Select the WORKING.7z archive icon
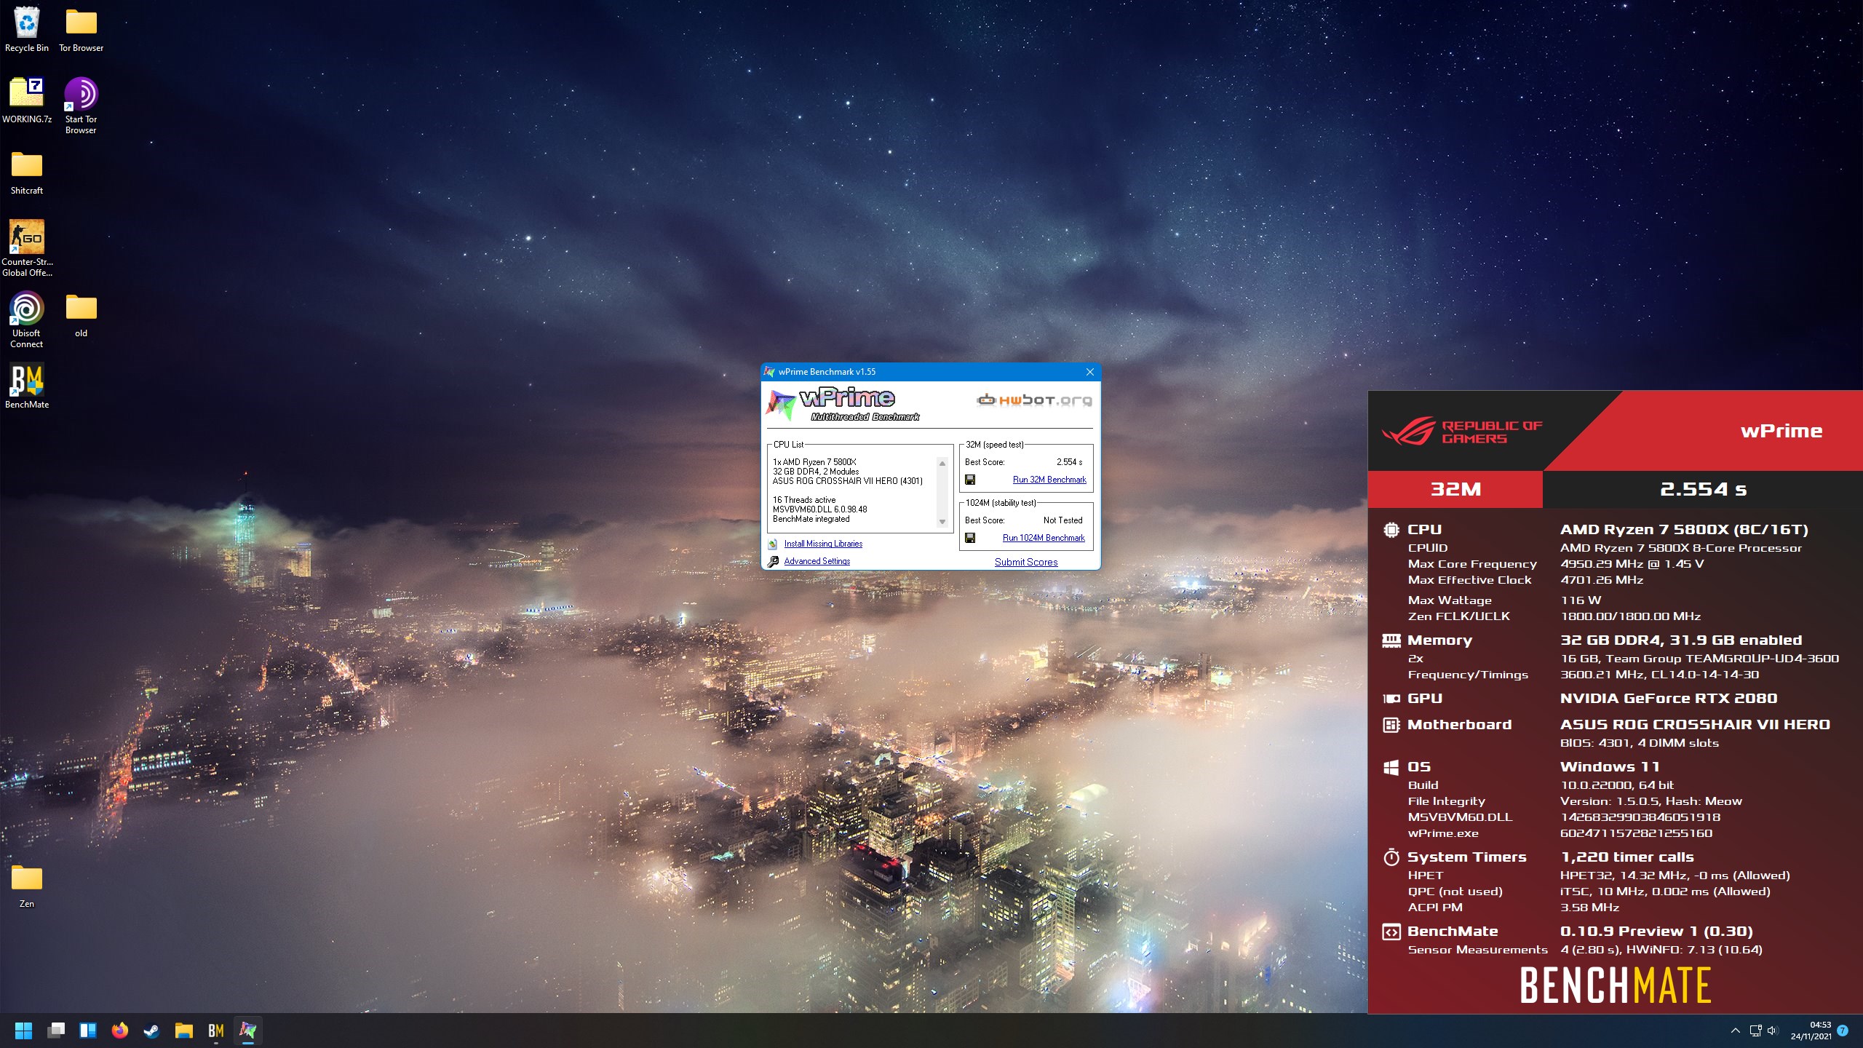1863x1048 pixels. click(x=27, y=100)
